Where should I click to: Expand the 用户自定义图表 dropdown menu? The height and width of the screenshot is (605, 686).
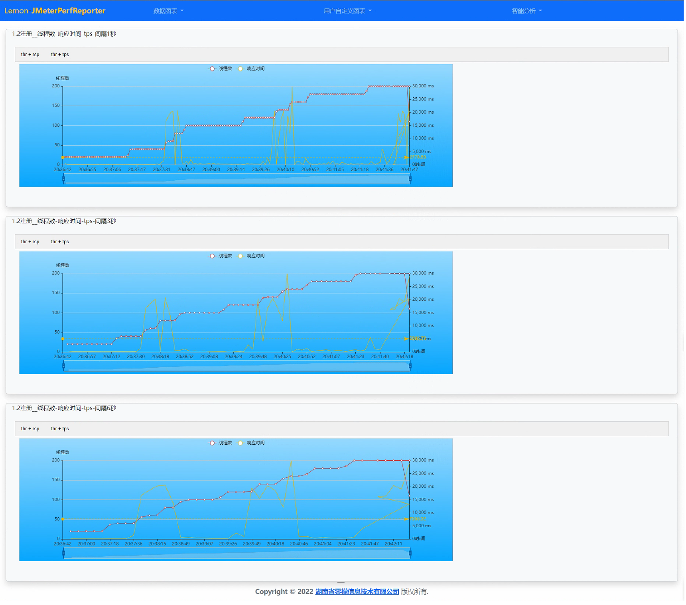(x=348, y=11)
